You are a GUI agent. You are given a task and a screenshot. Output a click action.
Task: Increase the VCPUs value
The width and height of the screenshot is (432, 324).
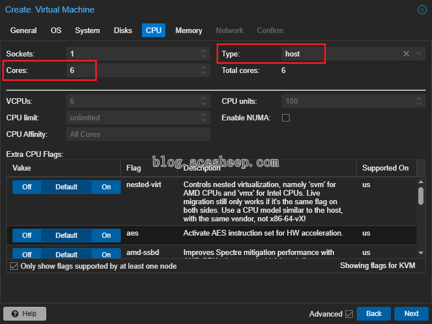click(x=203, y=99)
